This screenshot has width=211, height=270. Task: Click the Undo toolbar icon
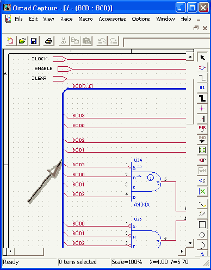tap(102, 41)
